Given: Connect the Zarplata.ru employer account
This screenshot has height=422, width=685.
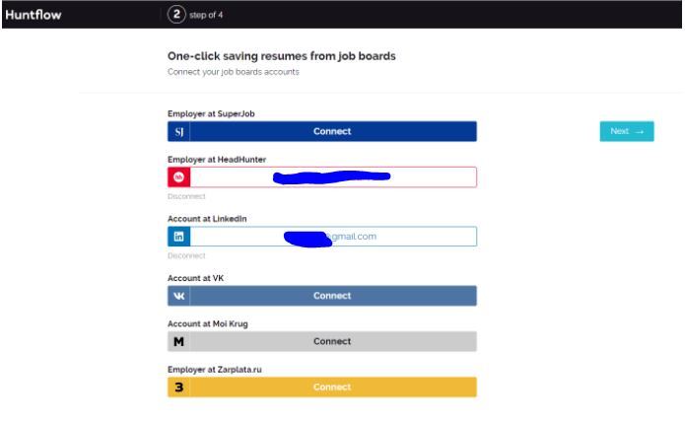Looking at the screenshot, I should click(322, 387).
